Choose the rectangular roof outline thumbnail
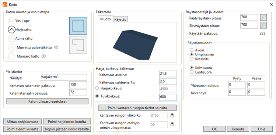276x135 pixels. click(78, 26)
